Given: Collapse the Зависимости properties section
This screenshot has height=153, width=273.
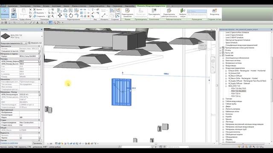Looking at the screenshot, I should (x=39, y=46).
